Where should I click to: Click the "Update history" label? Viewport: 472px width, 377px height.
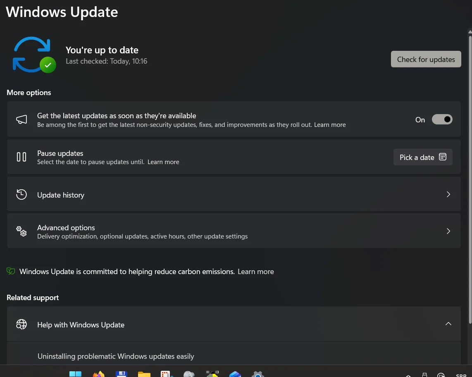point(61,195)
